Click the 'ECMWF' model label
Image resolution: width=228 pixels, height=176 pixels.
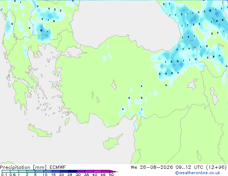coord(58,167)
